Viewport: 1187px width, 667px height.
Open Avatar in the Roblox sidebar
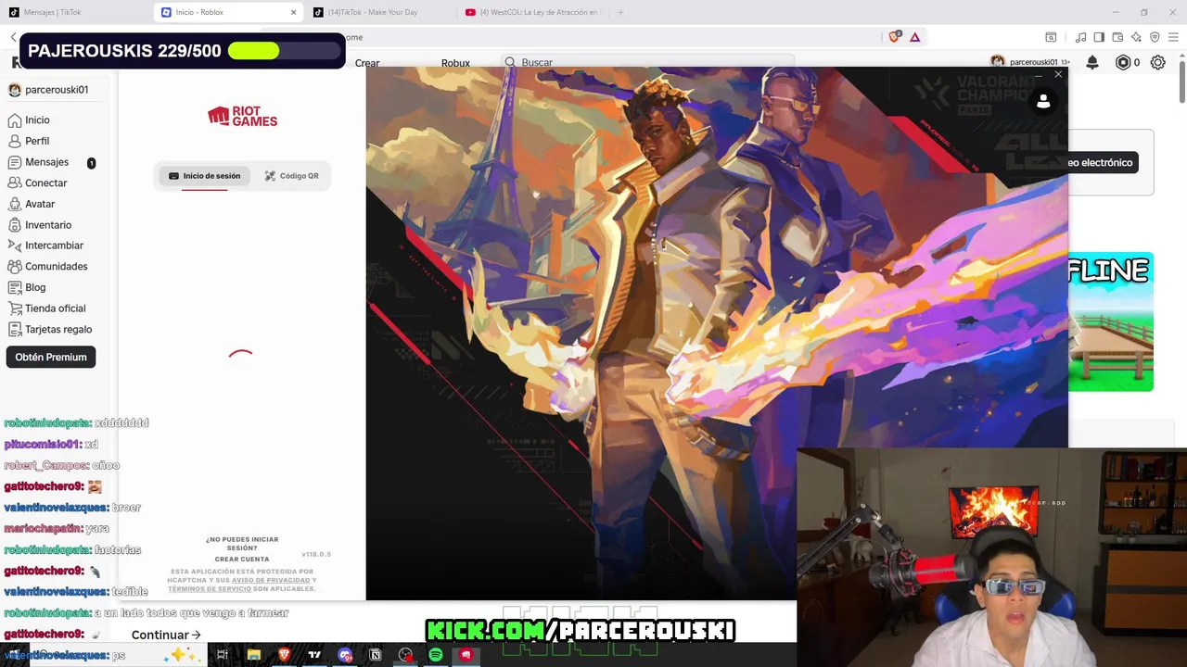coord(32,204)
